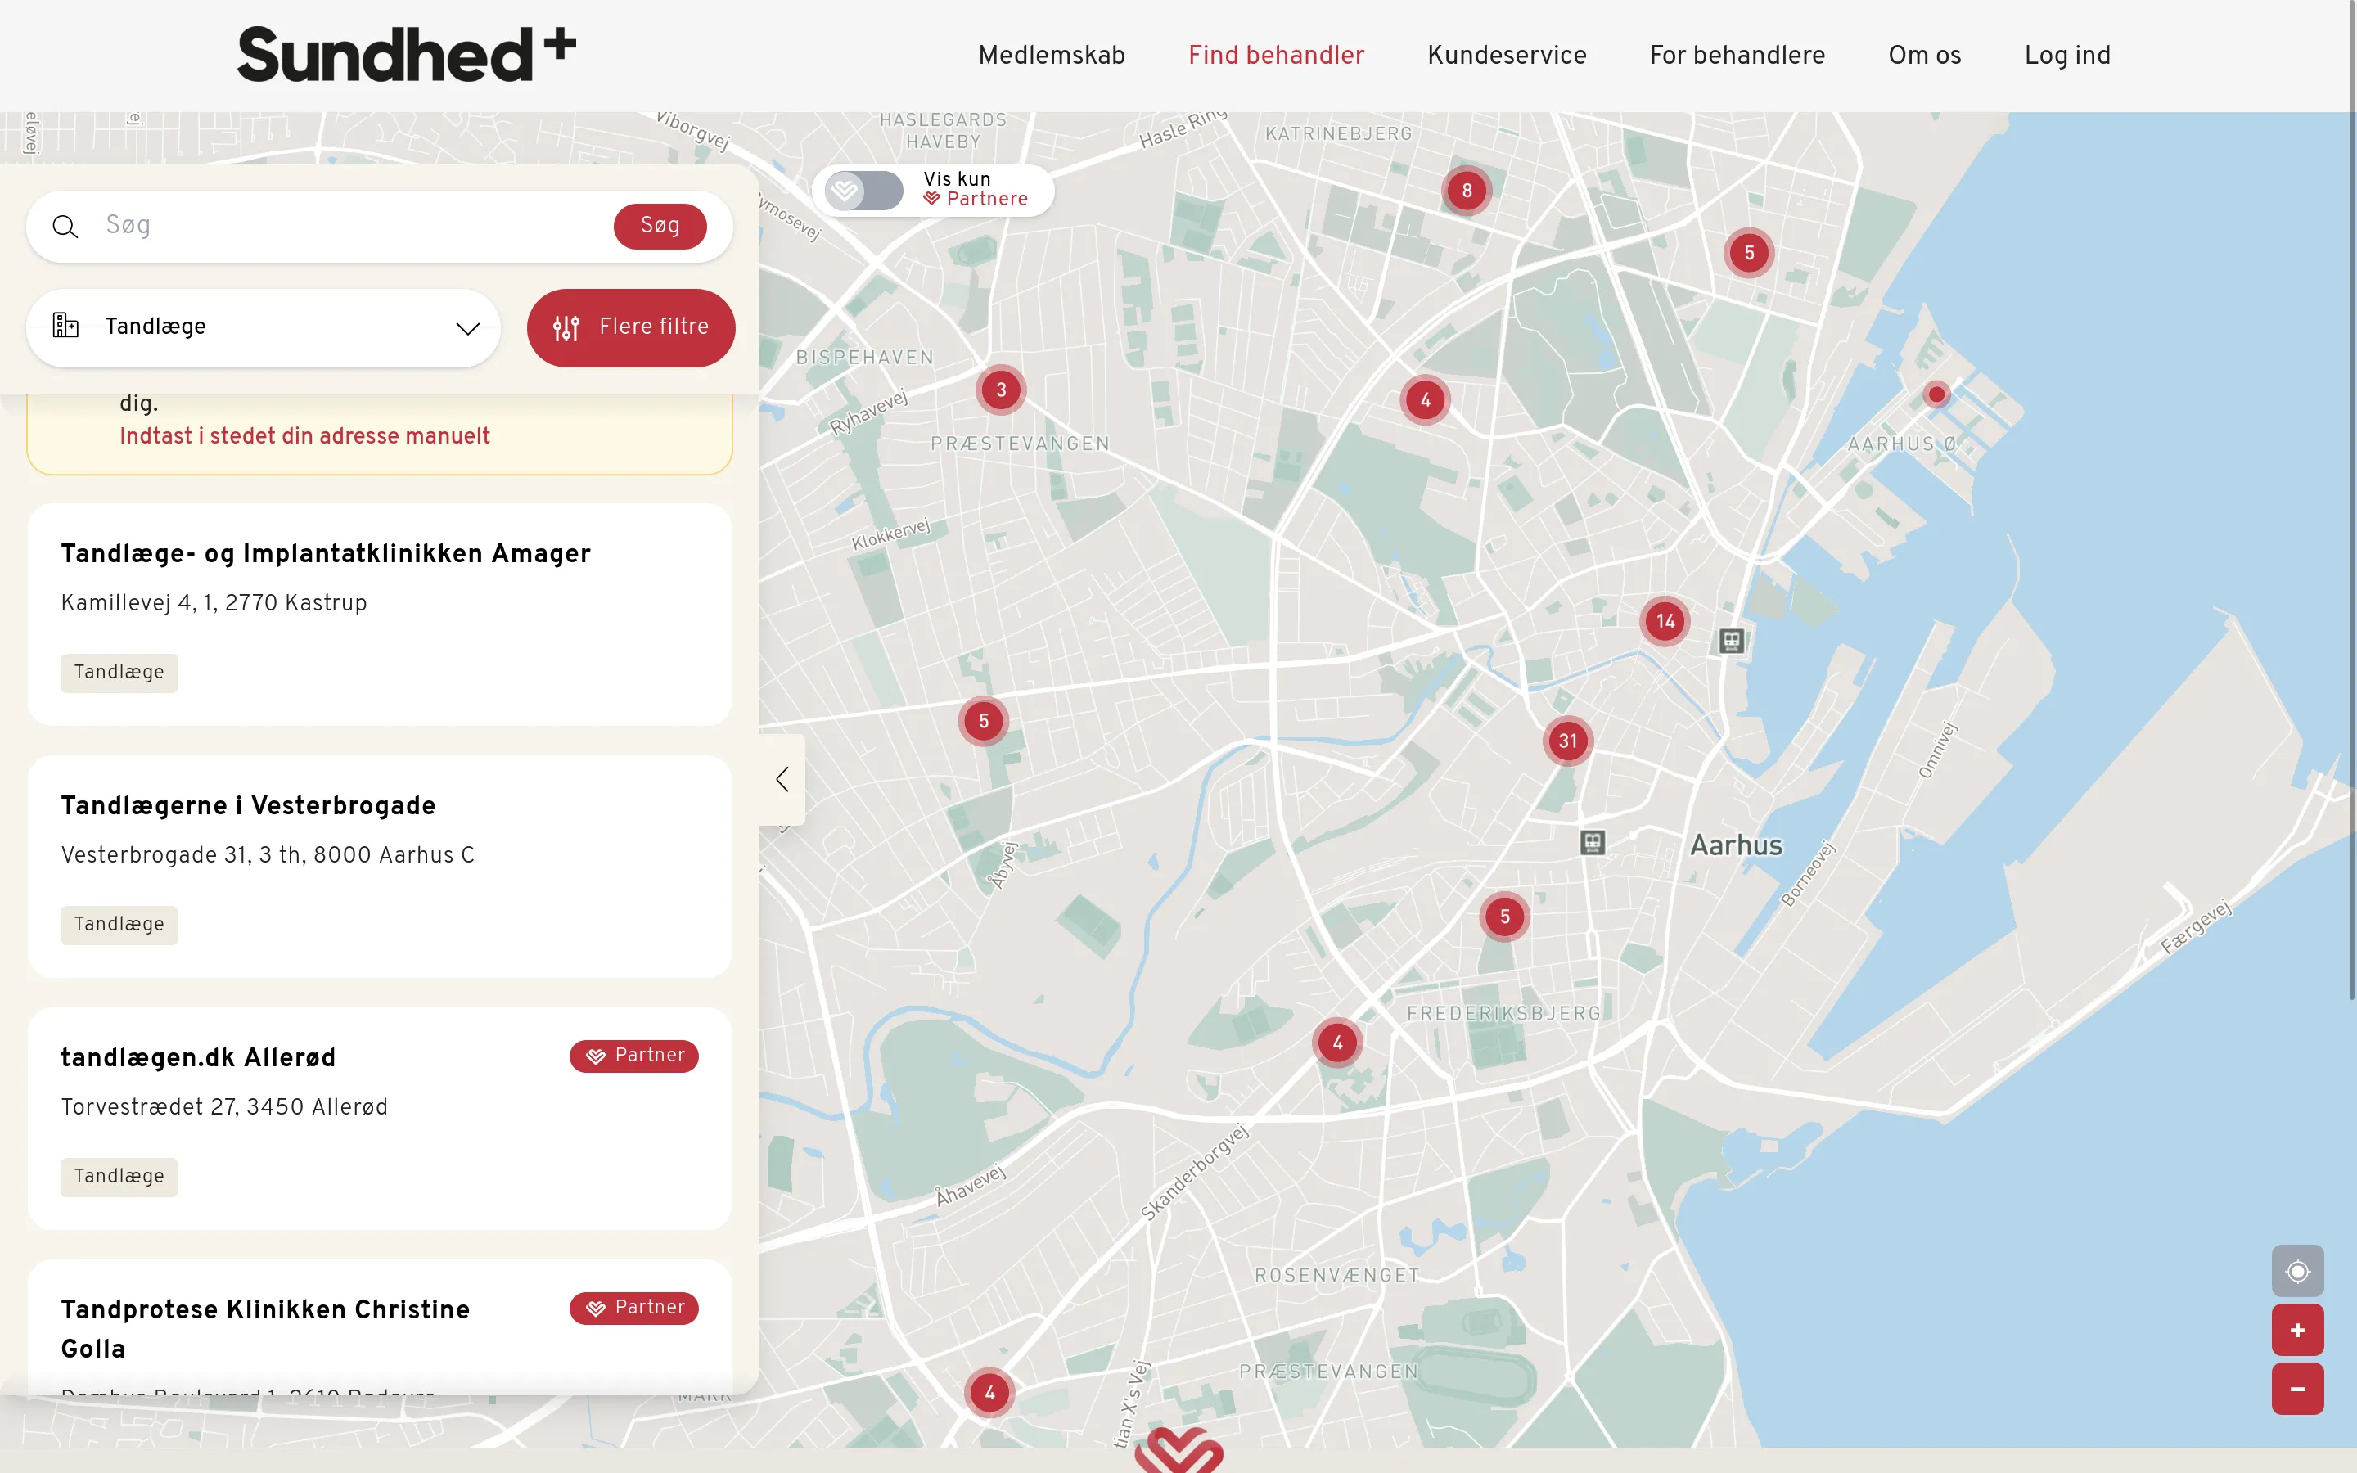Open Flere filtre filter options
The image size is (2357, 1473).
(630, 327)
